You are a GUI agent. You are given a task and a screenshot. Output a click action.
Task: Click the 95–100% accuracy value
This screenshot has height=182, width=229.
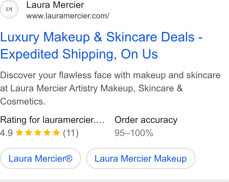coord(134,133)
